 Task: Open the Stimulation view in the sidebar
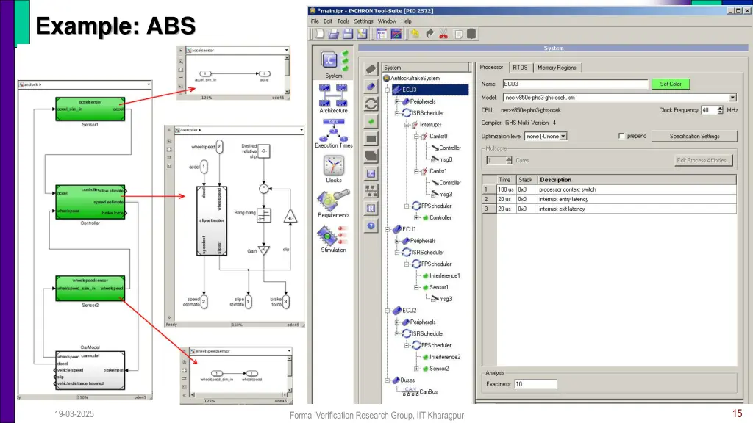tap(333, 239)
